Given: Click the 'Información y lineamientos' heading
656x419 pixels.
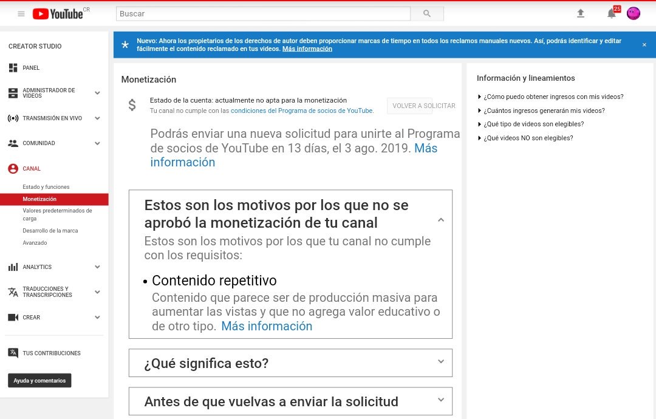Looking at the screenshot, I should (526, 78).
